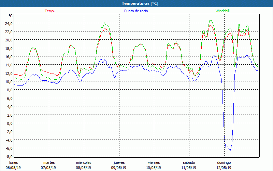Click the 10,0 y-axis value
Viewport: 273px width, 171px height.
tap(9, 82)
